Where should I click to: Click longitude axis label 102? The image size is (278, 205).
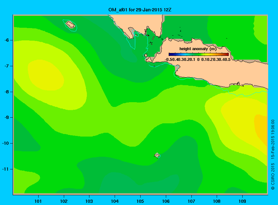tap(63, 201)
